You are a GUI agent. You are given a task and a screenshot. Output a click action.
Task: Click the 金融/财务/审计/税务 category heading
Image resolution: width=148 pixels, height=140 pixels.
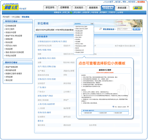pos(47,58)
